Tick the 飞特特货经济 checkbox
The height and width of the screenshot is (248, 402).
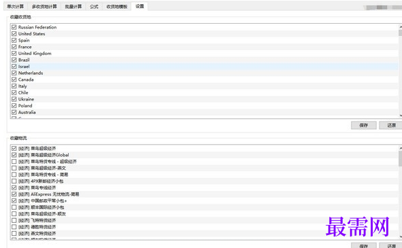(x=14, y=220)
